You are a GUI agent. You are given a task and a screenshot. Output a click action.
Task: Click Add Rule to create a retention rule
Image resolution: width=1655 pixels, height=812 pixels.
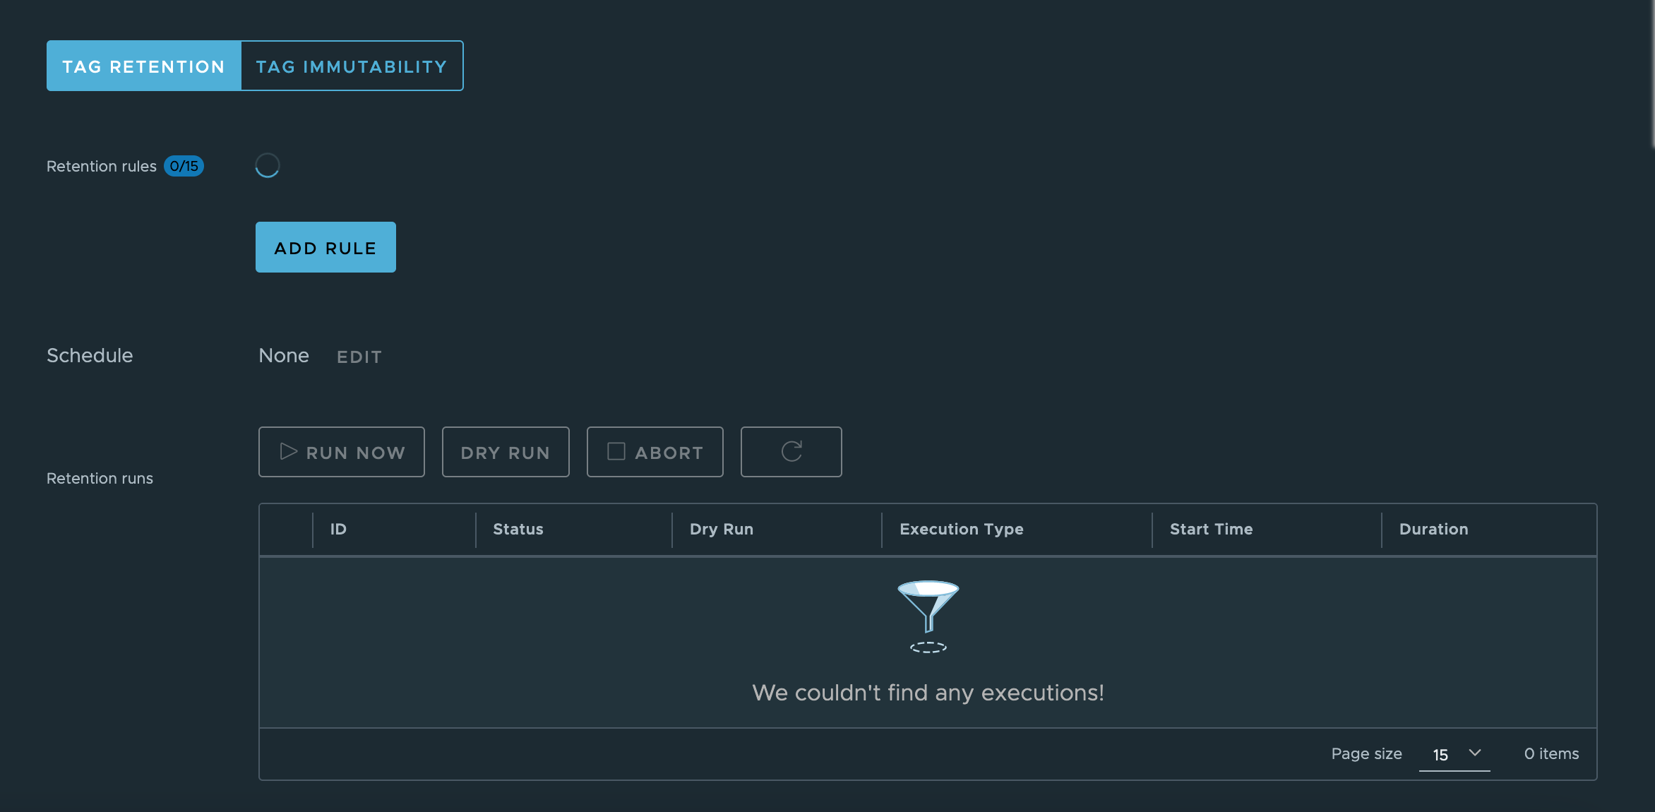click(325, 247)
